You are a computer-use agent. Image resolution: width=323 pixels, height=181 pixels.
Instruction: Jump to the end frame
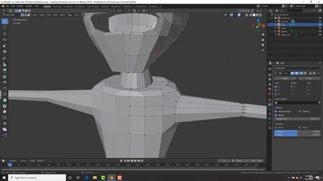click(x=142, y=161)
